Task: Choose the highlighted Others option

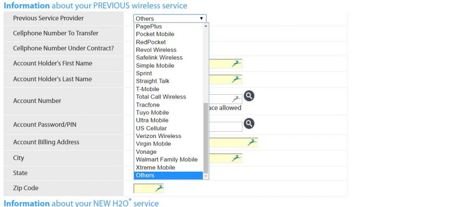Action: coord(169,175)
